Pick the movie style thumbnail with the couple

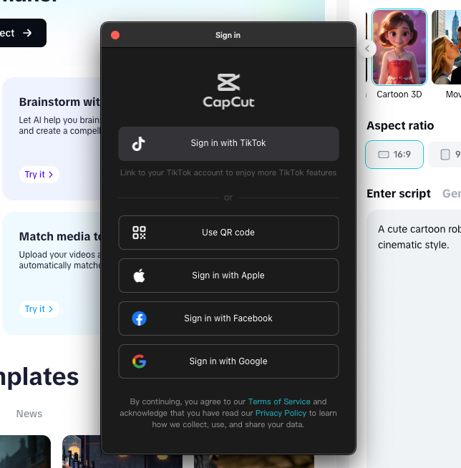pyautogui.click(x=447, y=47)
